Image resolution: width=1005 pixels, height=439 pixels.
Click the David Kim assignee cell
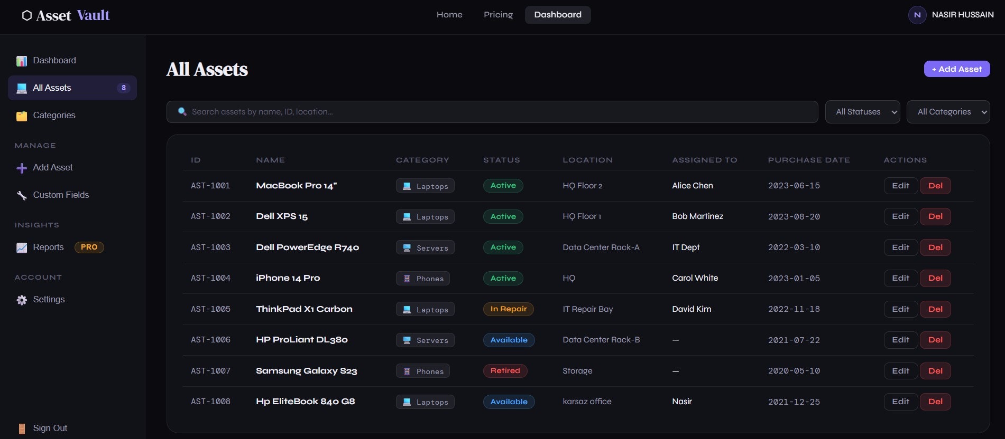point(691,309)
